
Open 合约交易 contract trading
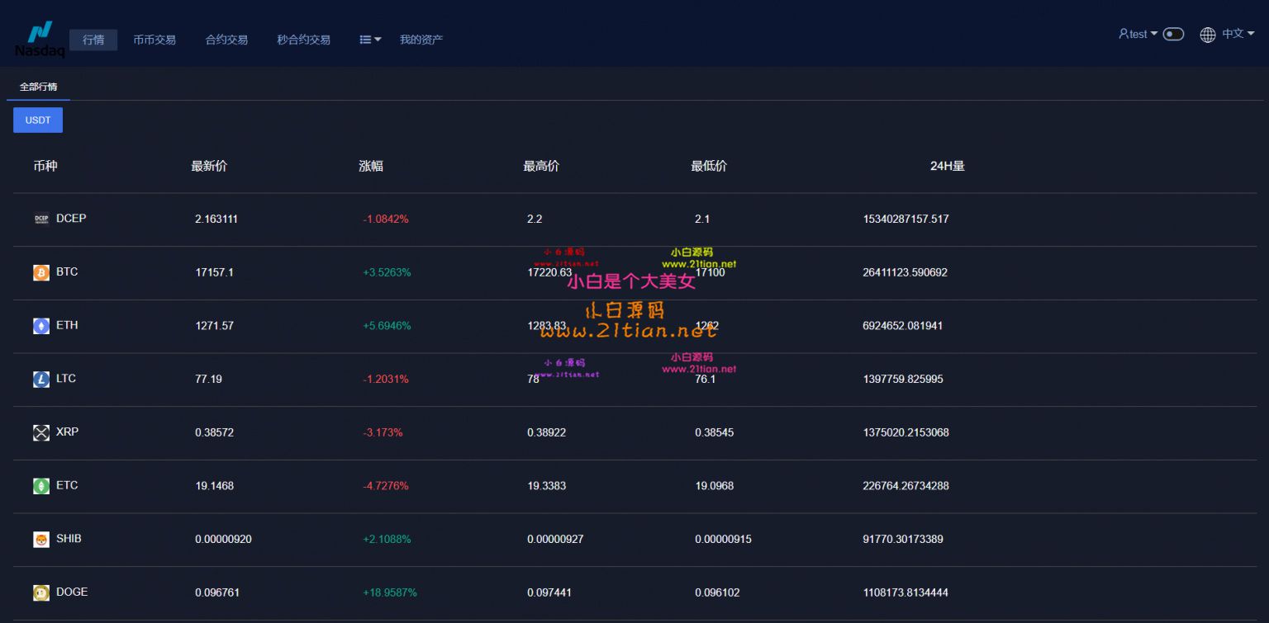coord(226,40)
